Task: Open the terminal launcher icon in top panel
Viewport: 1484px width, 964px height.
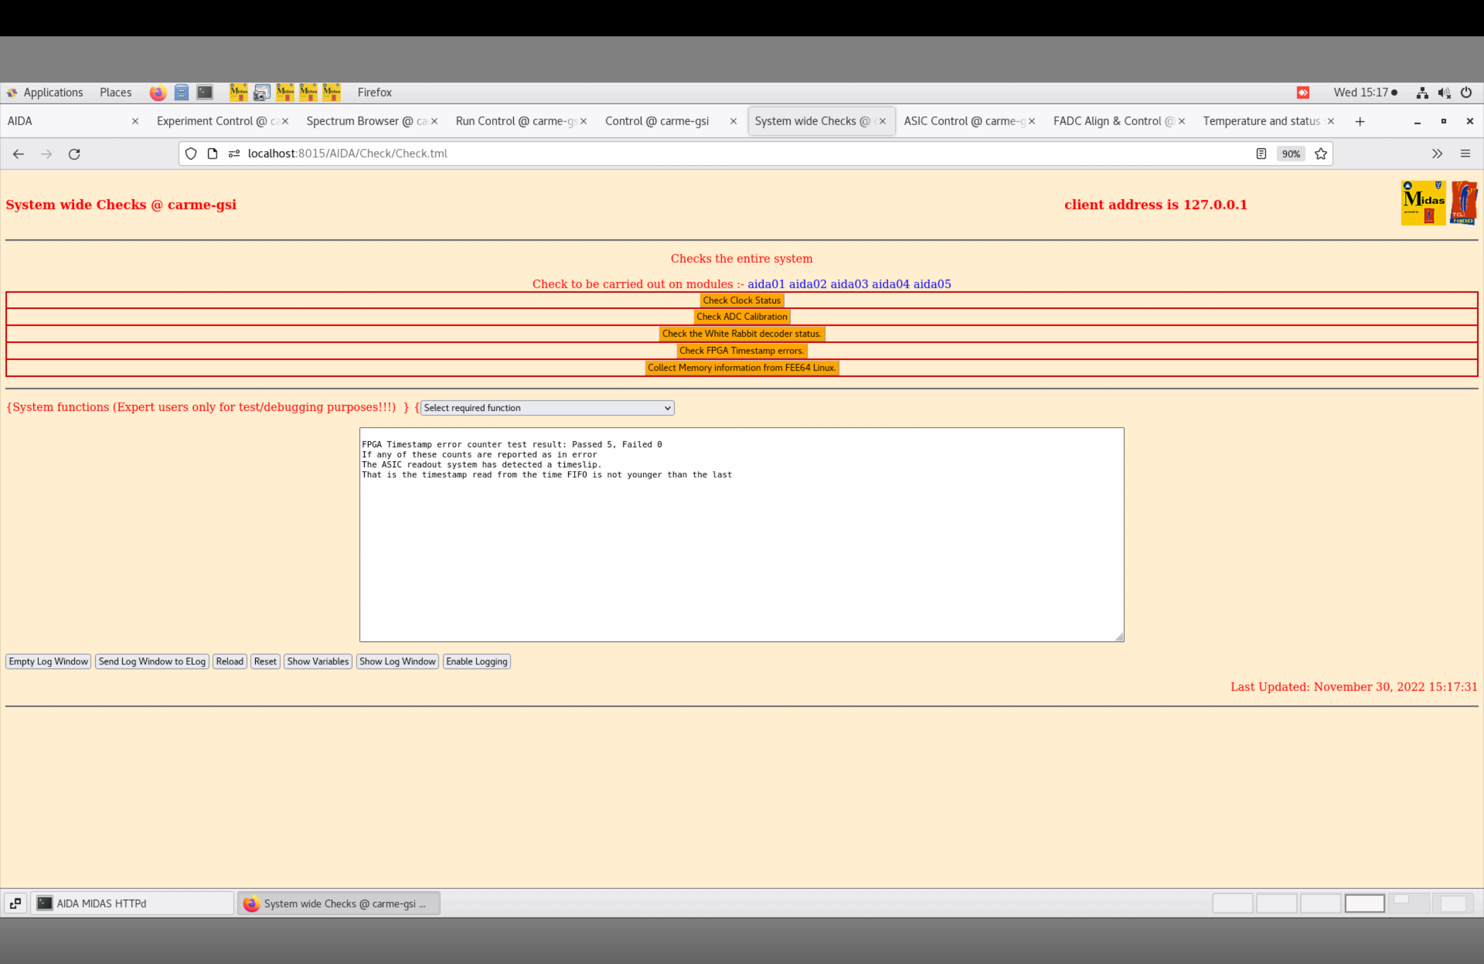Action: [205, 92]
